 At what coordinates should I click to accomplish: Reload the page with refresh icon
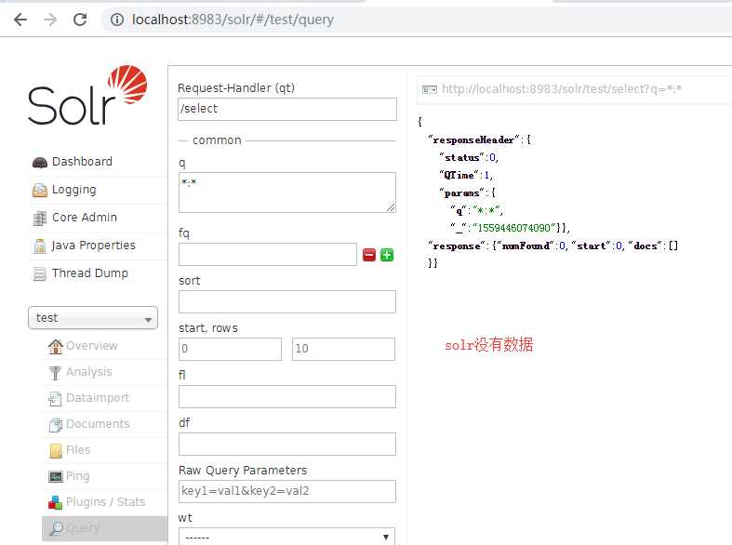click(80, 20)
